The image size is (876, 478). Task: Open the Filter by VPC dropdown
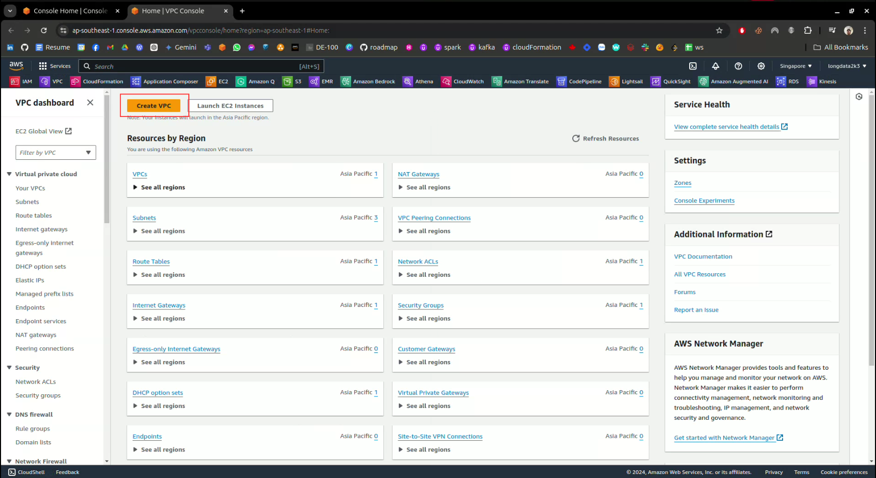pyautogui.click(x=56, y=153)
